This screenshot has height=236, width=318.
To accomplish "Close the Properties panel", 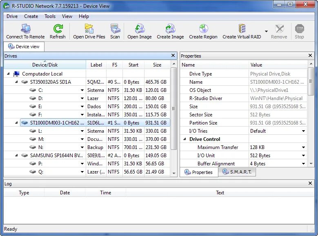I will pyautogui.click(x=310, y=56).
